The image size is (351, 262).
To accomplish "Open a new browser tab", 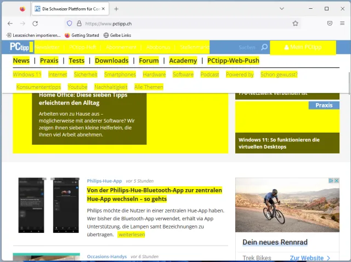I will tap(116, 9).
